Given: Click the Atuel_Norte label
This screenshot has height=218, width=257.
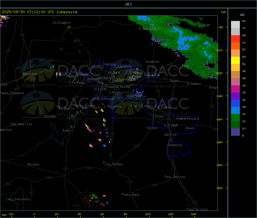Looking at the screenshot, I should [136, 96].
